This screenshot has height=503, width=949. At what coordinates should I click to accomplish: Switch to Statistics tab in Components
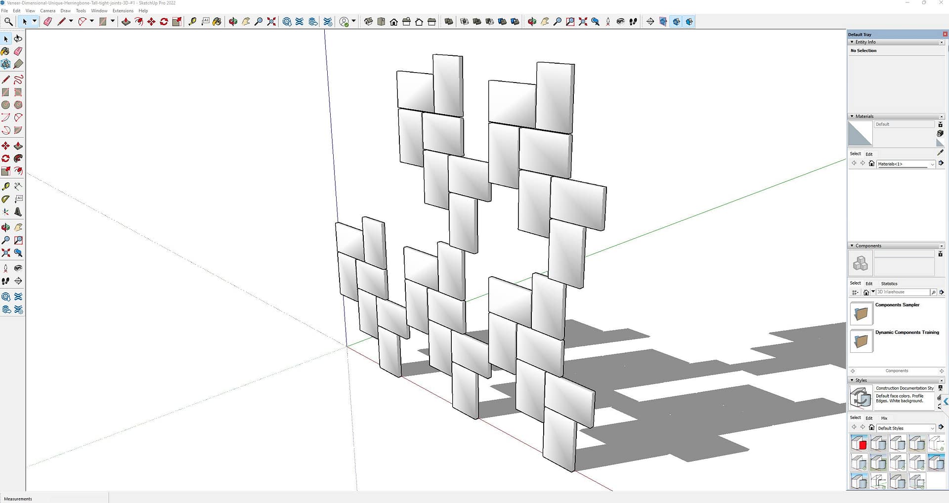(889, 284)
